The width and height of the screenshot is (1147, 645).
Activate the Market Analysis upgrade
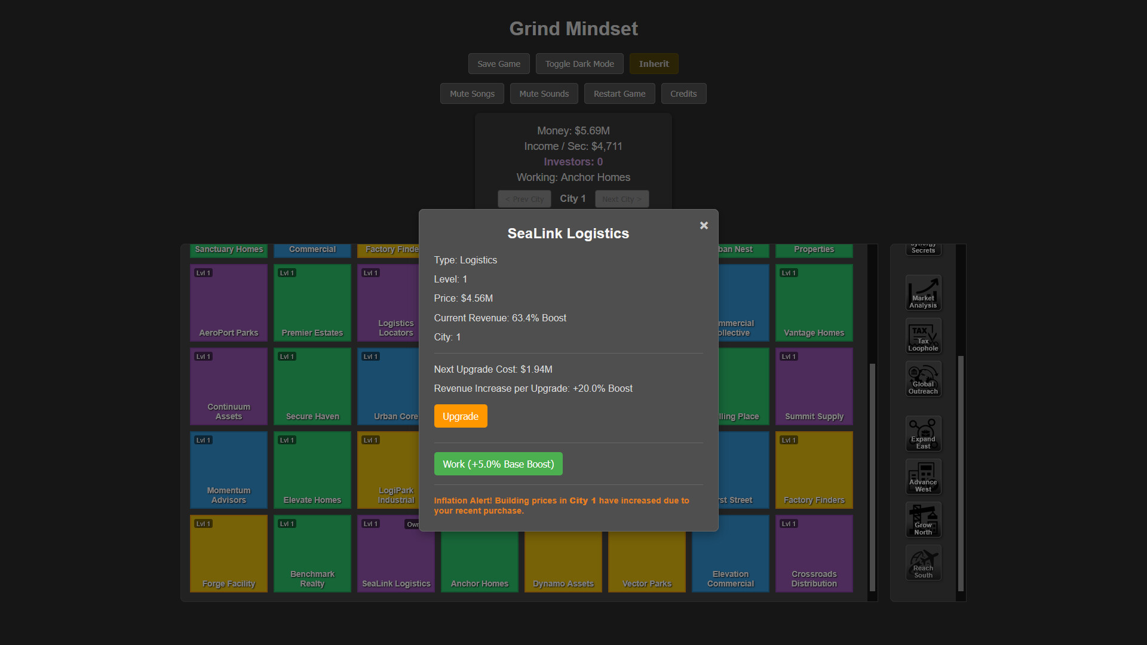point(923,293)
